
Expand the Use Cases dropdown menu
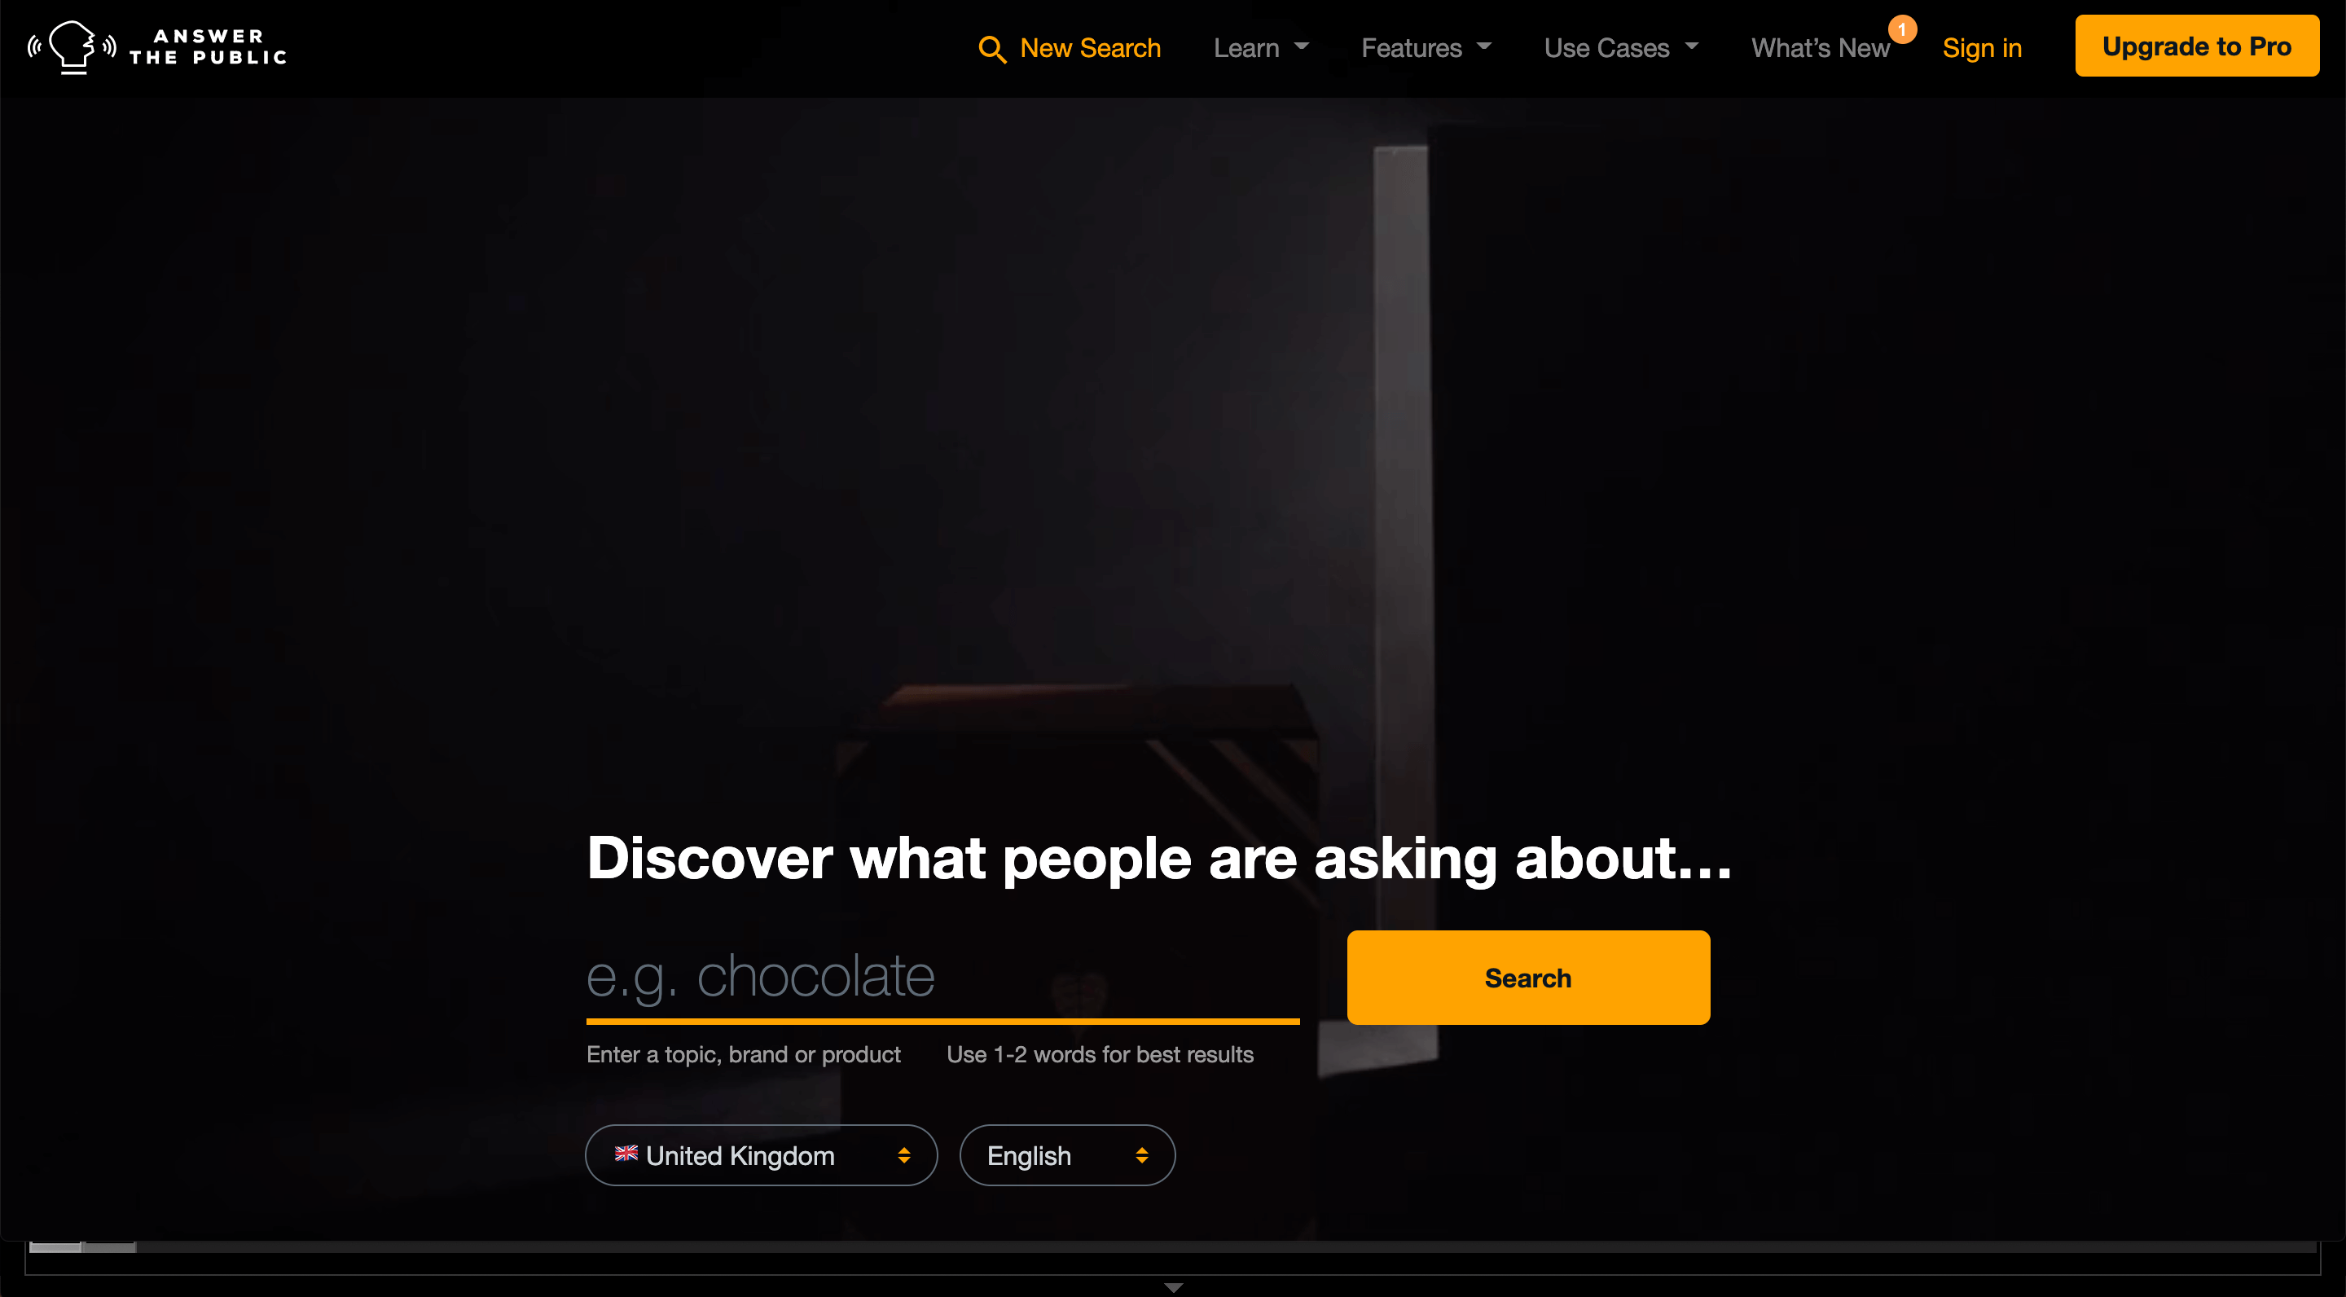pyautogui.click(x=1621, y=47)
